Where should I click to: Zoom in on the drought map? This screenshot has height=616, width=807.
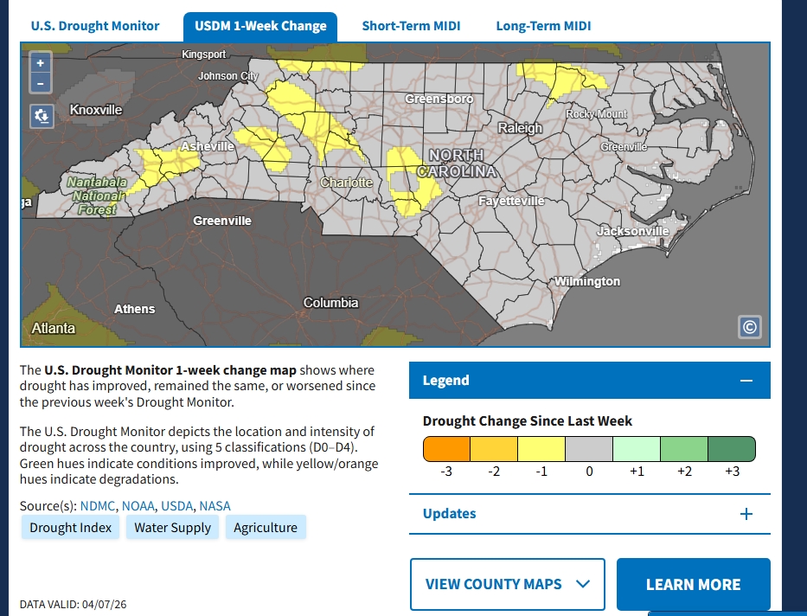(x=41, y=63)
